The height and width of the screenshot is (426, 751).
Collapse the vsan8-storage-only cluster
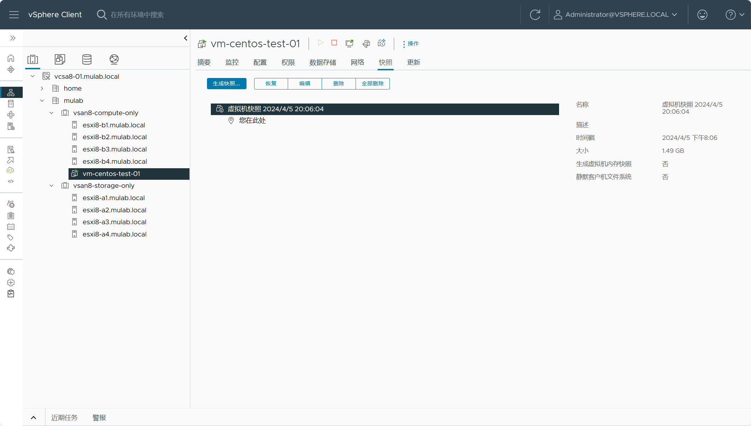(51, 186)
